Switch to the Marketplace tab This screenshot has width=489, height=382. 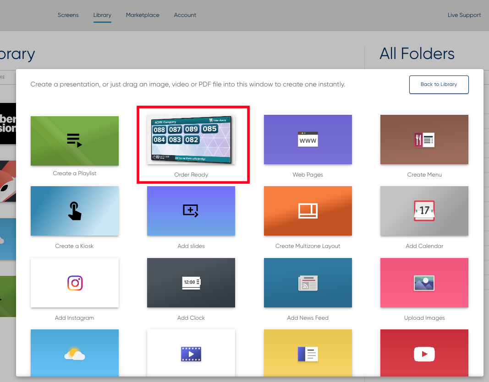click(x=143, y=15)
